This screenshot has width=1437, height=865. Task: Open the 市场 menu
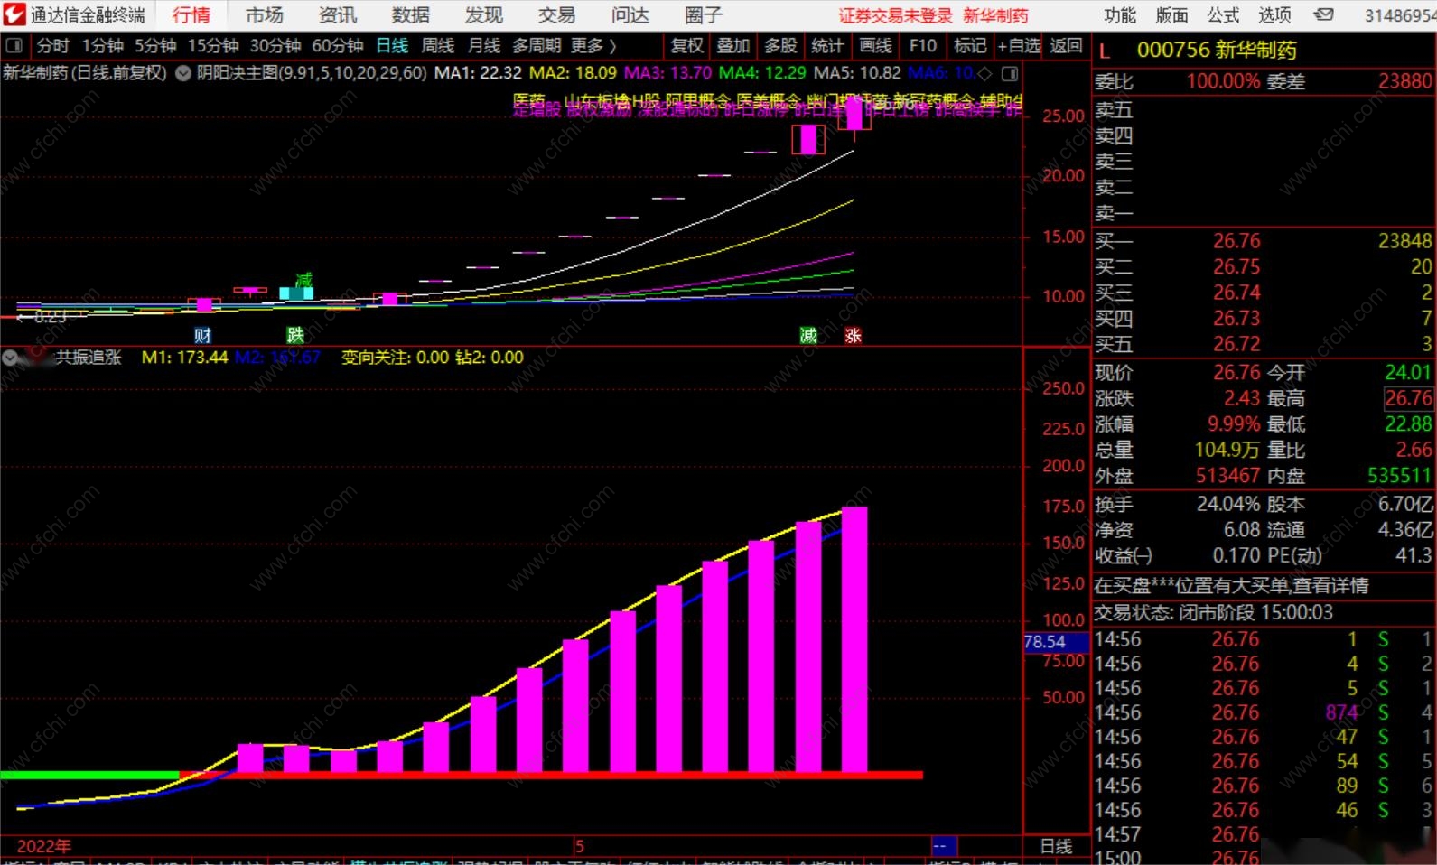point(265,14)
